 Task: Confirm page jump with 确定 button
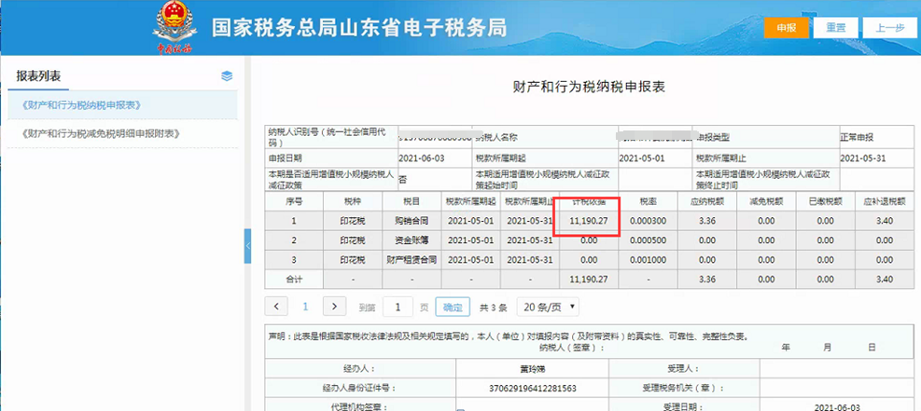click(x=453, y=306)
